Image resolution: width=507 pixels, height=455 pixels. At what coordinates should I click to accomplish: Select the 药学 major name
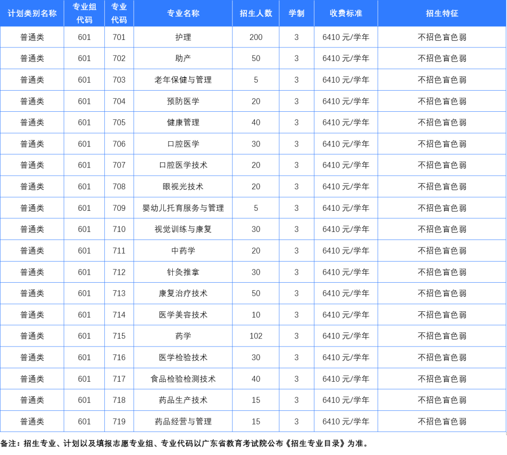pos(183,336)
